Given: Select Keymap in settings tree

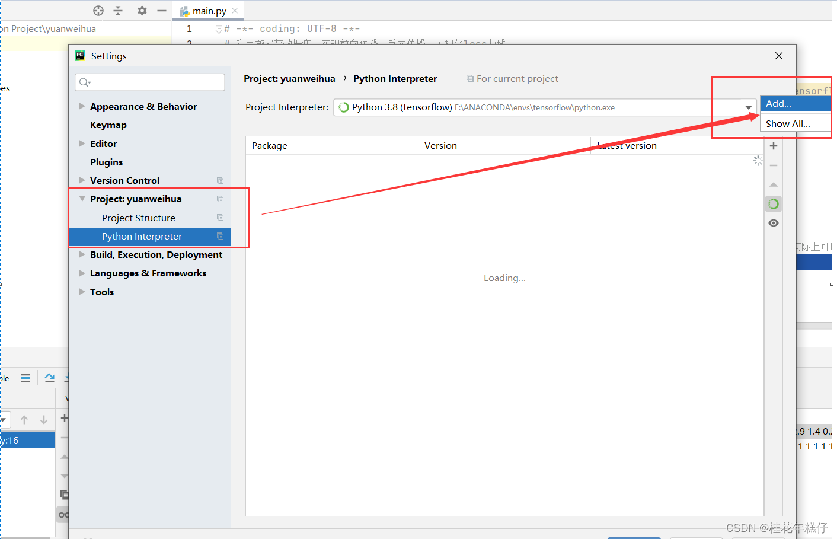Looking at the screenshot, I should [108, 125].
